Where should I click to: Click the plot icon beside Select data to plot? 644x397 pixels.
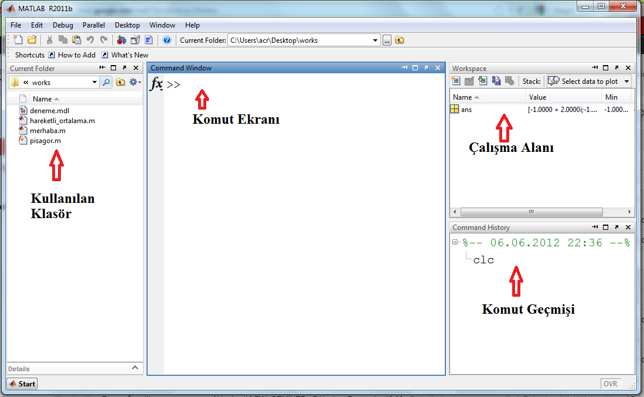click(x=553, y=81)
